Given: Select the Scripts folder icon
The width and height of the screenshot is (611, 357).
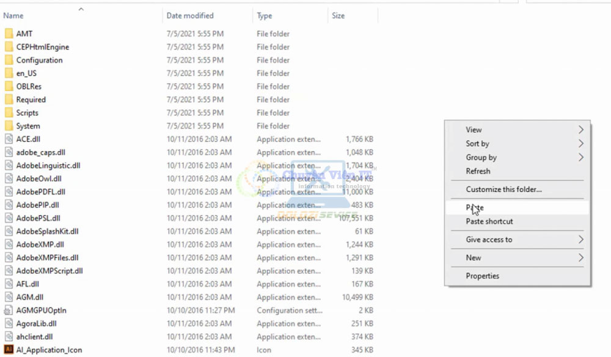Looking at the screenshot, I should coord(9,112).
